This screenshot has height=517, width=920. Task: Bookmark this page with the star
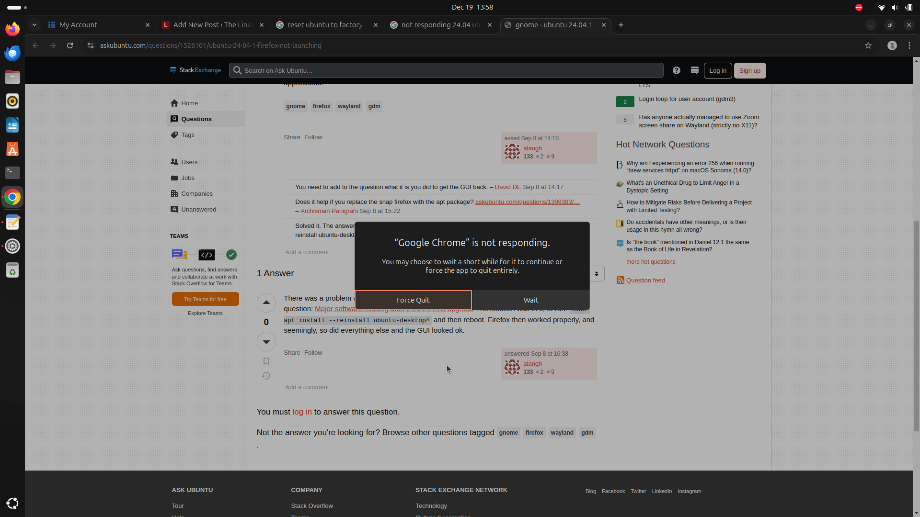[x=868, y=45]
